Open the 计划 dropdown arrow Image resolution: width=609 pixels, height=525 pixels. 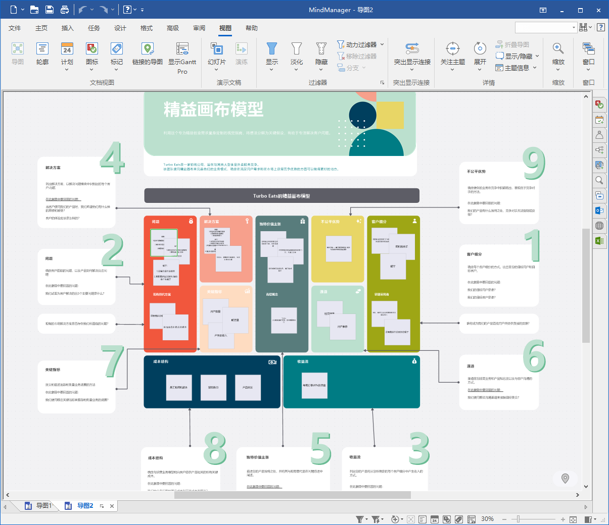point(67,70)
